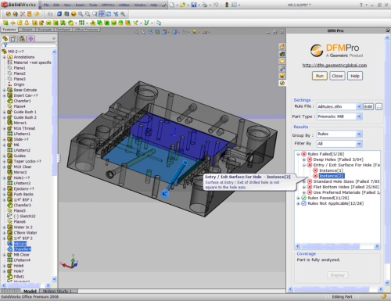Click the Save disk icon
This screenshot has height=301, width=391.
coord(194,5)
